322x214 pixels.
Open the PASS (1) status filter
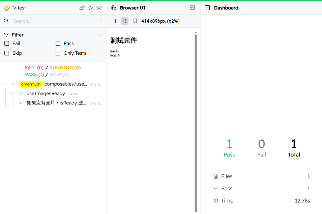click(x=34, y=74)
